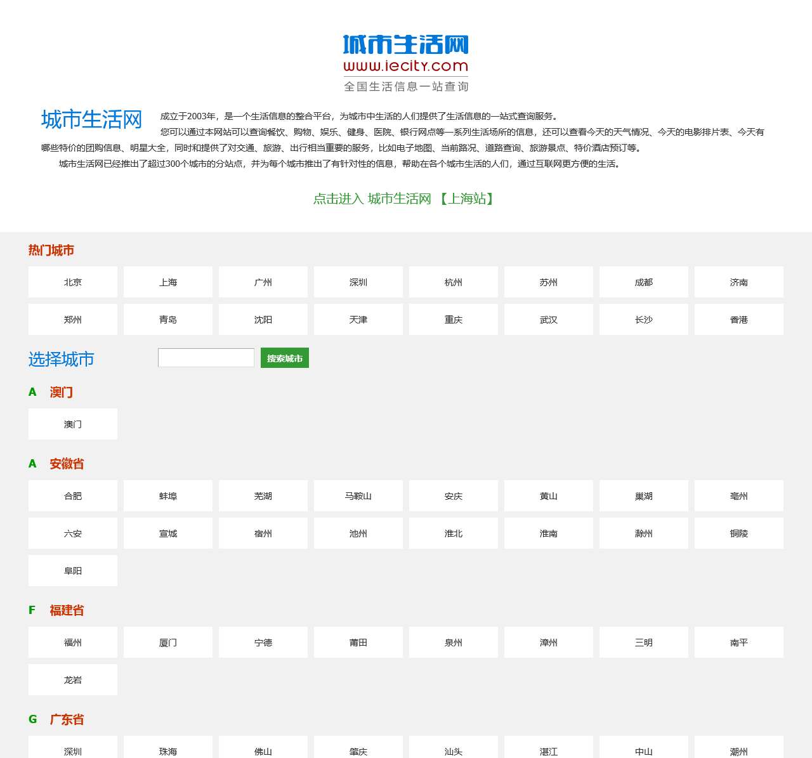812x758 pixels.
Task: Focus the city search input field
Action: (206, 358)
